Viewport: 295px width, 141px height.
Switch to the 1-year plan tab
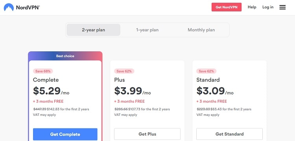pos(147,30)
